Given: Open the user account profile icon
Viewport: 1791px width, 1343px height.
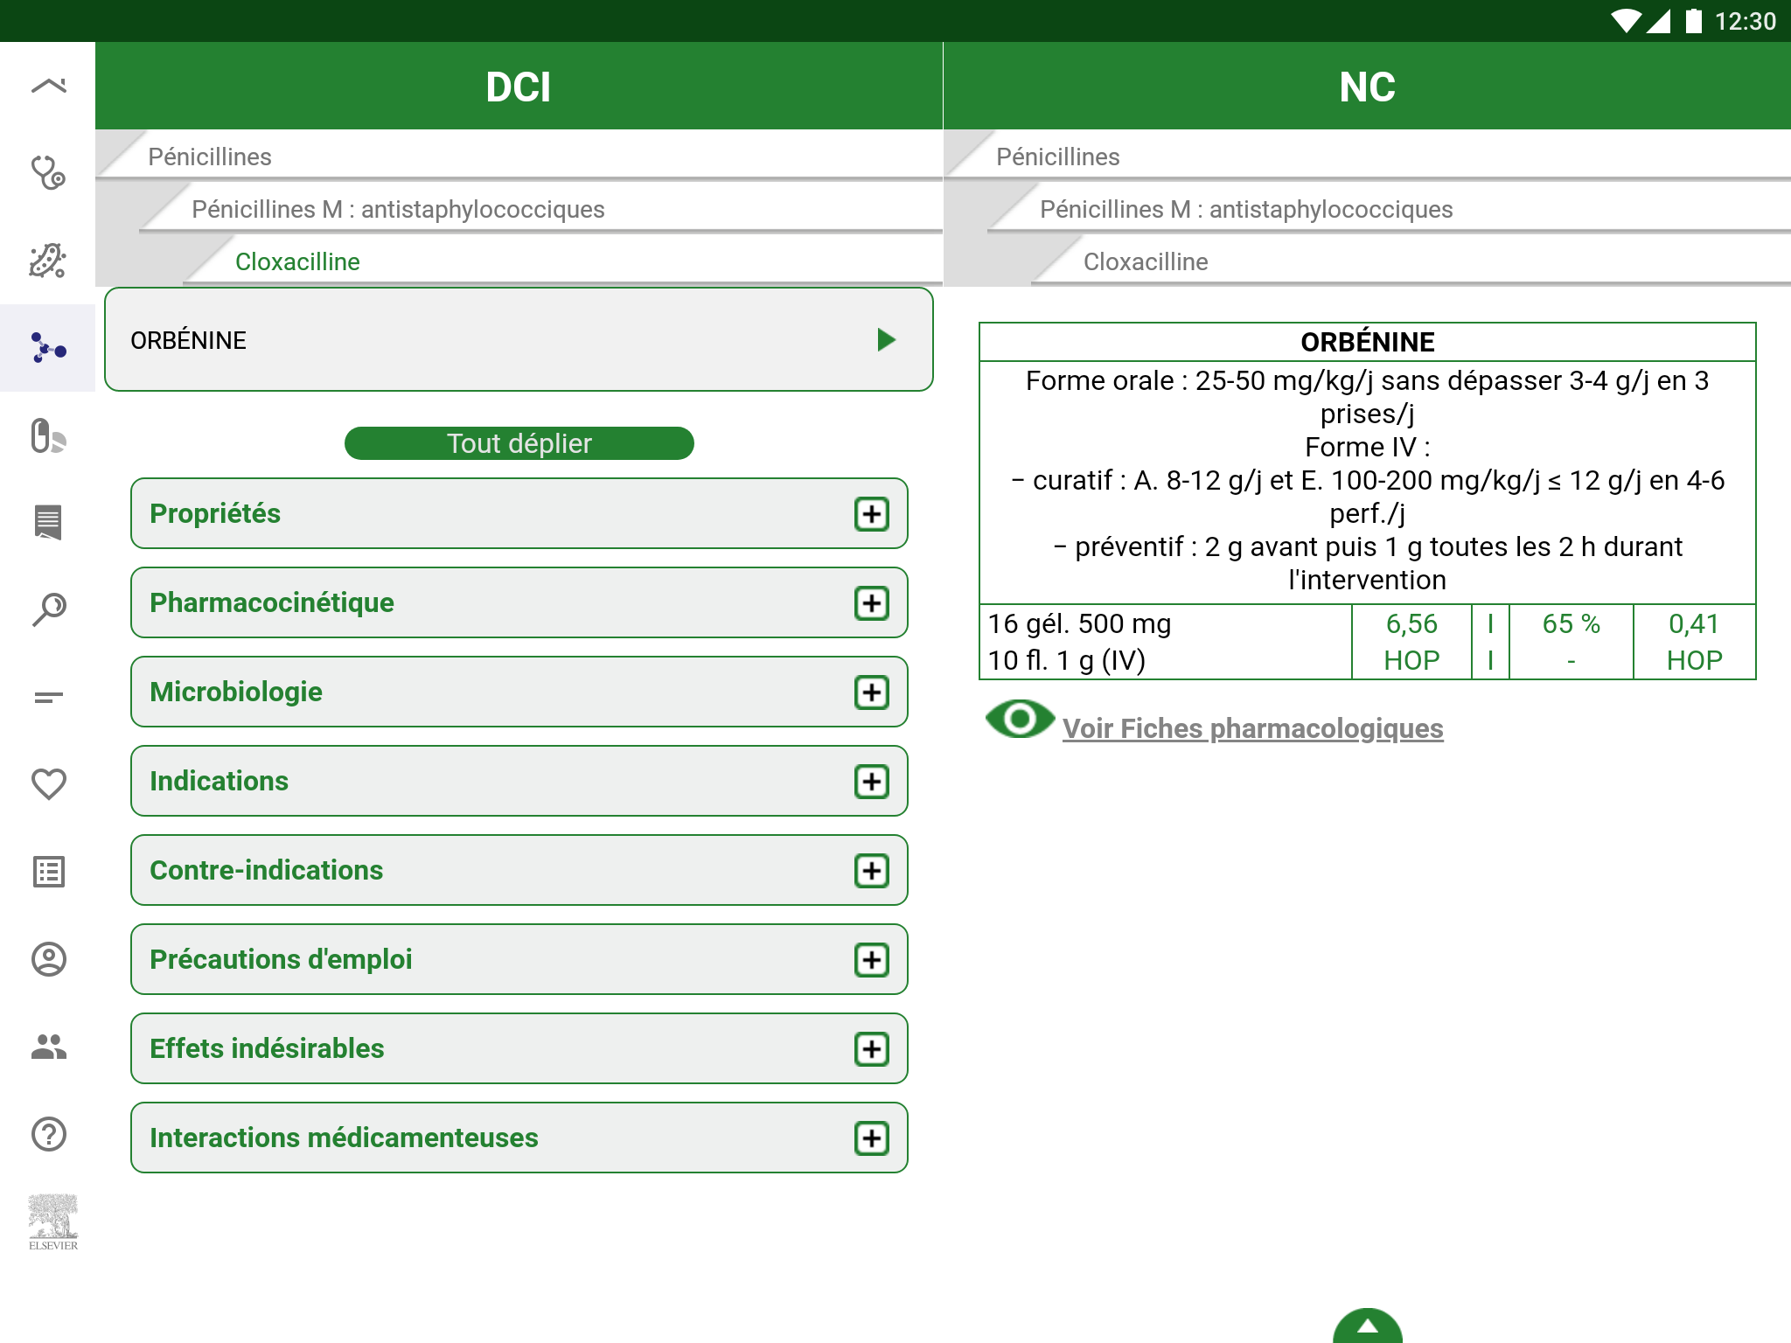Looking at the screenshot, I should (48, 959).
